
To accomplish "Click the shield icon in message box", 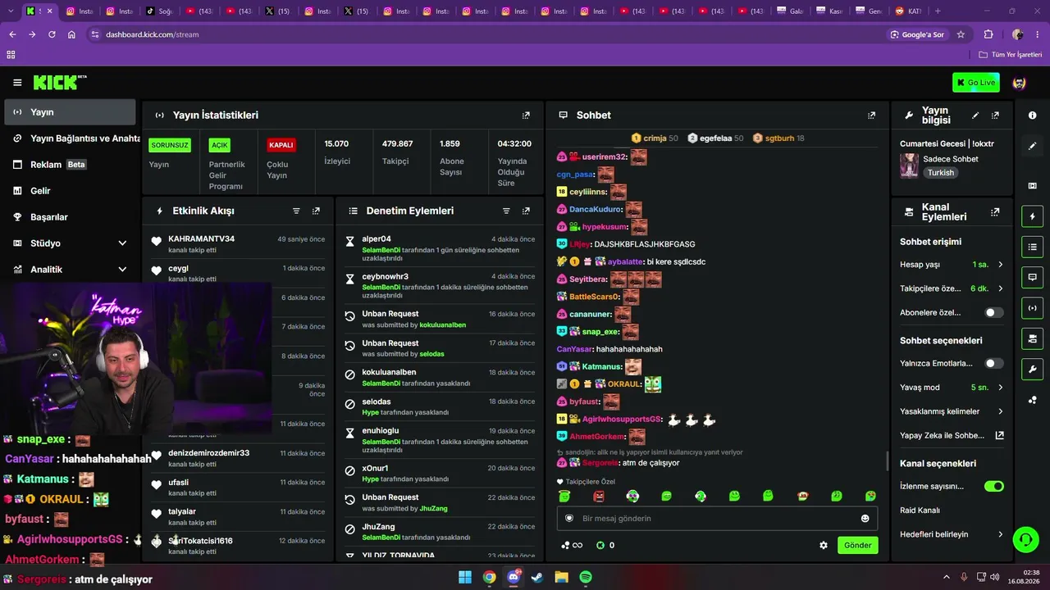I will tap(569, 518).
